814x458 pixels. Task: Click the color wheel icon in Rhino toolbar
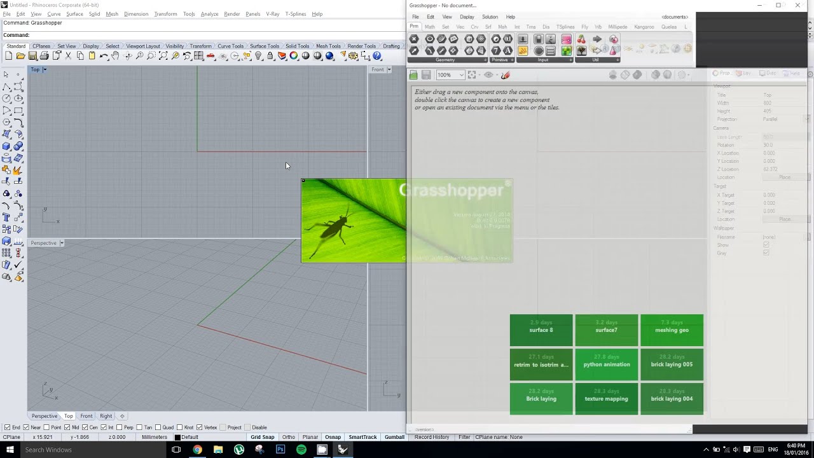(x=294, y=56)
